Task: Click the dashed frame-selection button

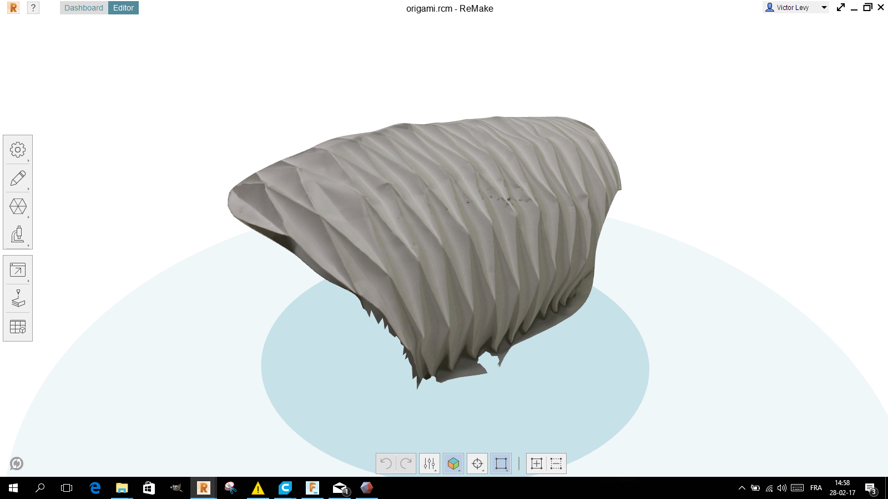Action: pyautogui.click(x=556, y=464)
